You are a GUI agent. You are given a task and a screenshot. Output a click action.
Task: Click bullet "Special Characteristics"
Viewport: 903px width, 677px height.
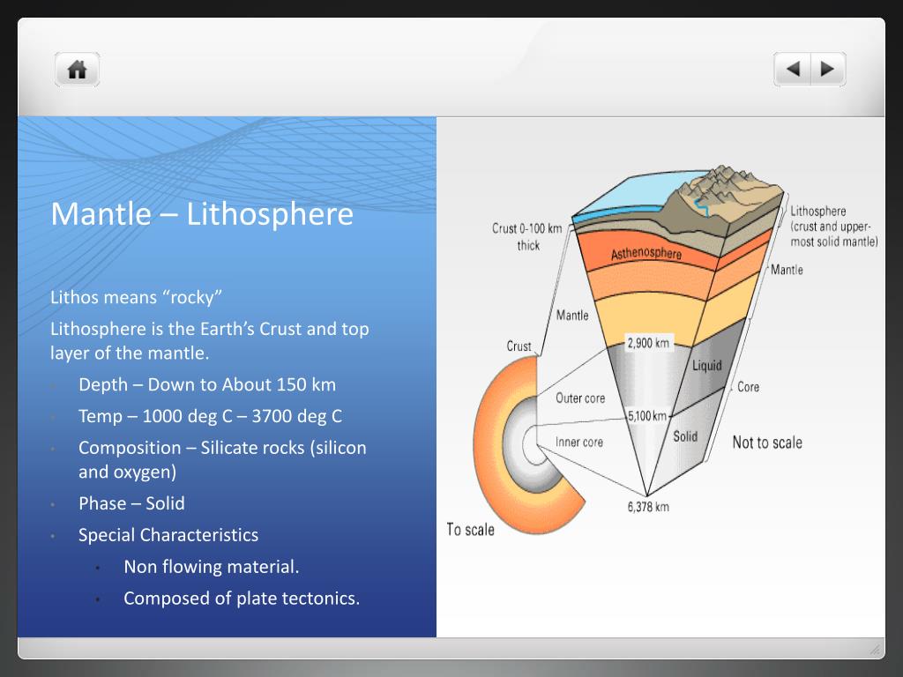(x=168, y=535)
